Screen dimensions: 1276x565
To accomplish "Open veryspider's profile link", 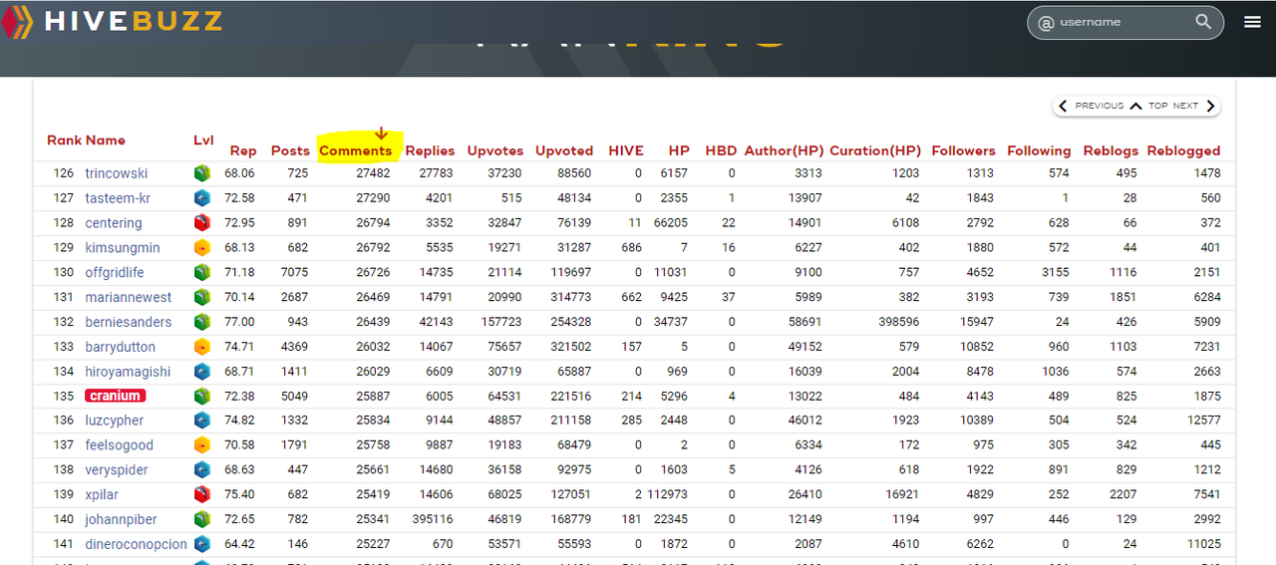I will tap(119, 470).
